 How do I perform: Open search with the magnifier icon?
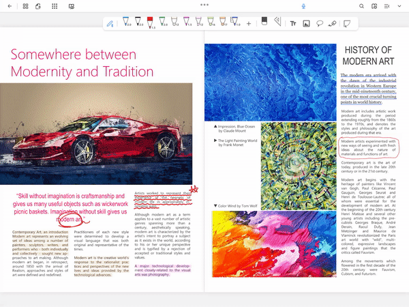(361, 6)
